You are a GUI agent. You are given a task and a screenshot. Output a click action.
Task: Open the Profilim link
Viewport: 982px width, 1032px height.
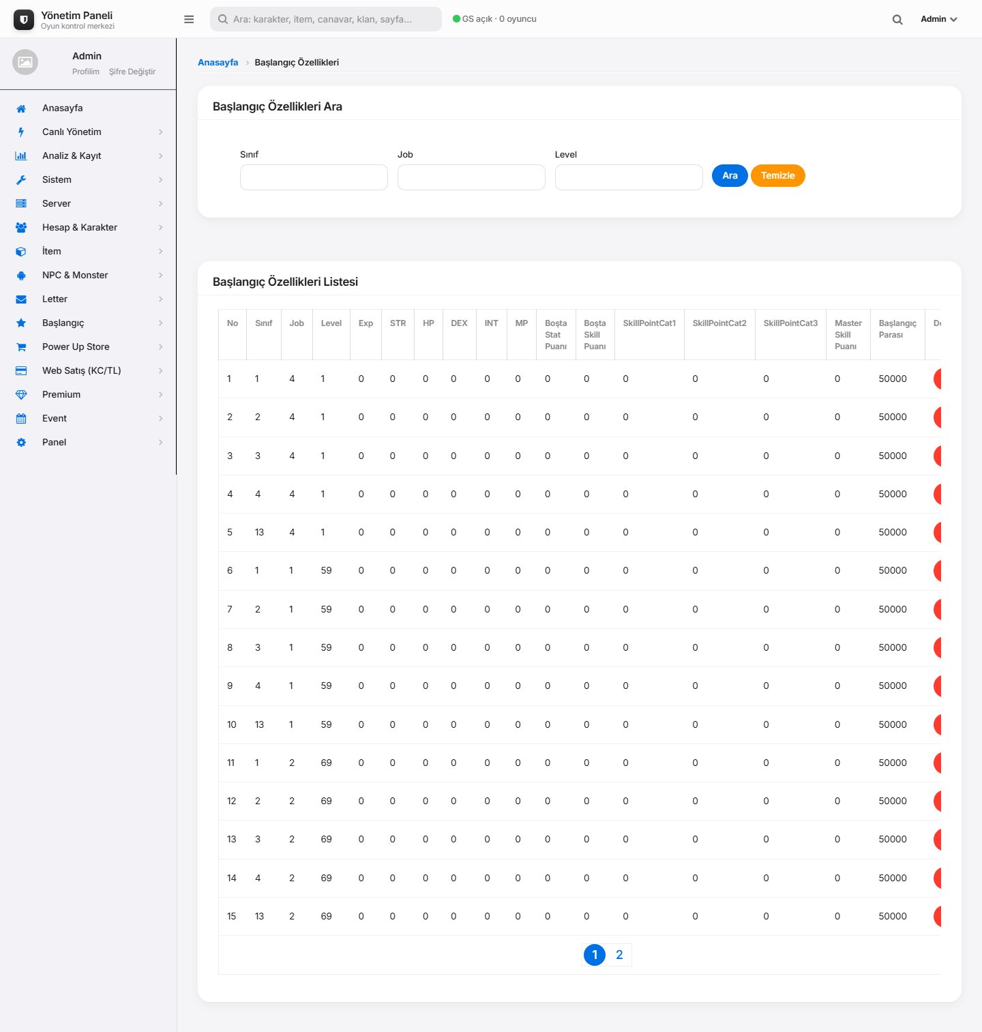(x=86, y=72)
